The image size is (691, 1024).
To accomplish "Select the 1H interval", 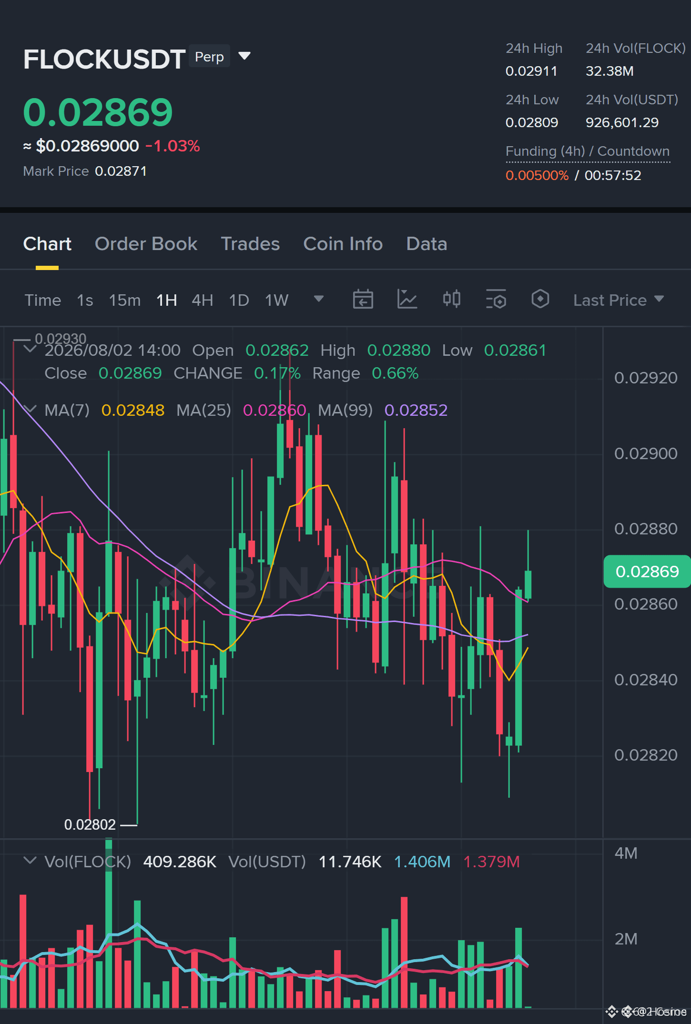I will point(167,300).
